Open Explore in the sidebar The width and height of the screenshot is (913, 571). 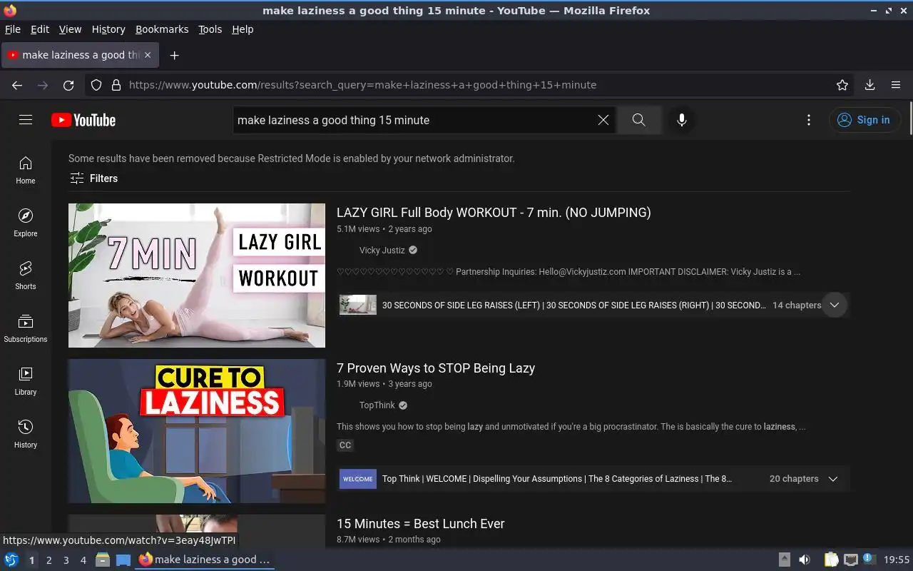point(26,223)
